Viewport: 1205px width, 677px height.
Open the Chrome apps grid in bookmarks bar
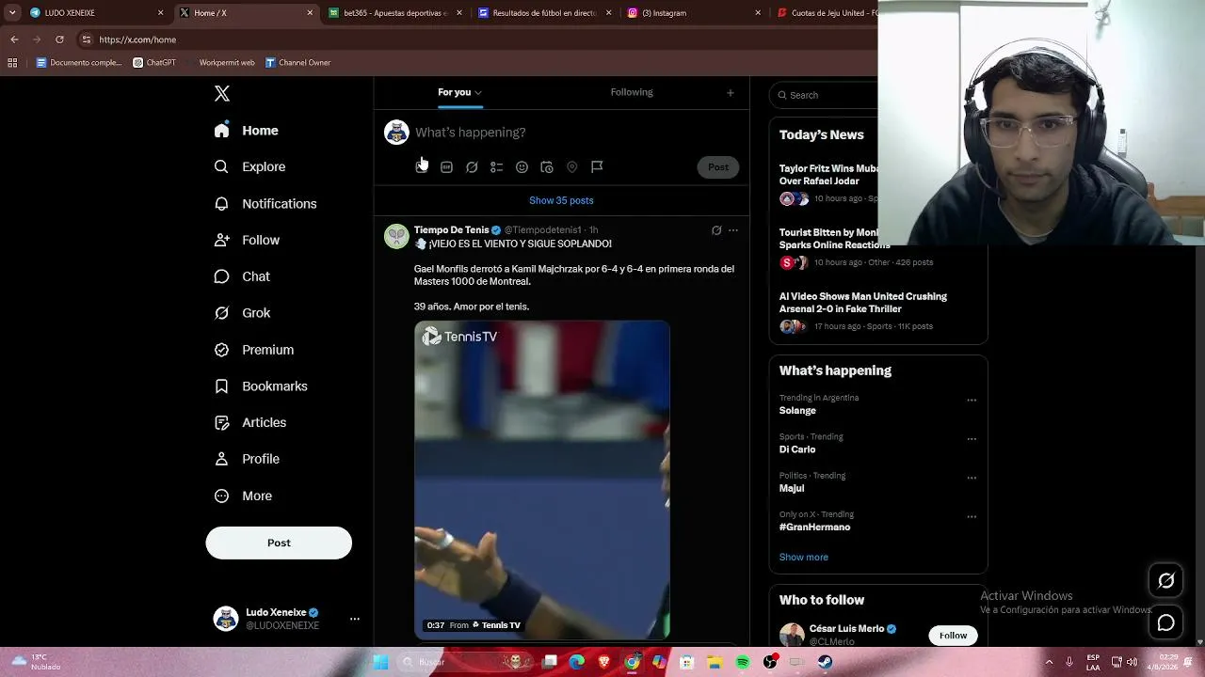click(x=12, y=63)
